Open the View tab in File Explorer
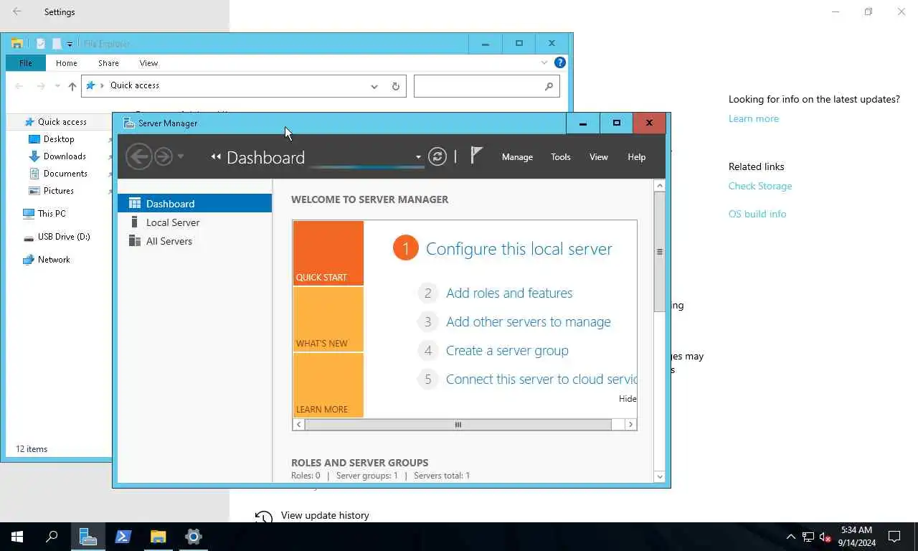Screen dimensions: 918x551 [x=148, y=63]
